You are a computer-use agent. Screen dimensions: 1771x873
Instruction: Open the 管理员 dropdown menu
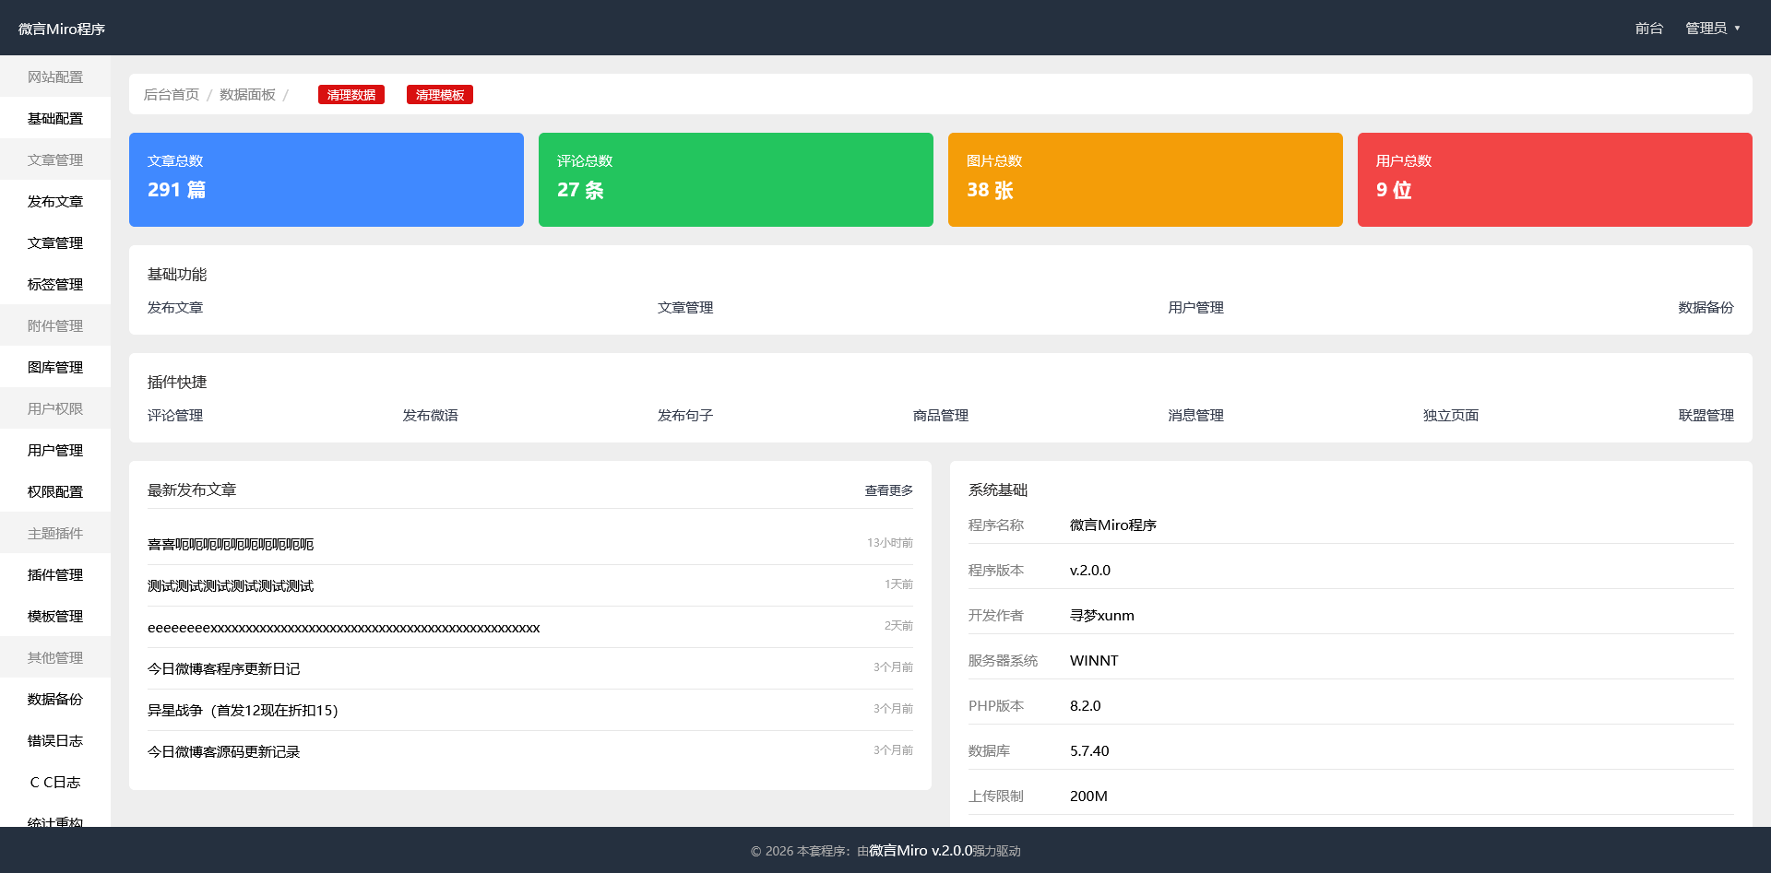tap(1712, 28)
